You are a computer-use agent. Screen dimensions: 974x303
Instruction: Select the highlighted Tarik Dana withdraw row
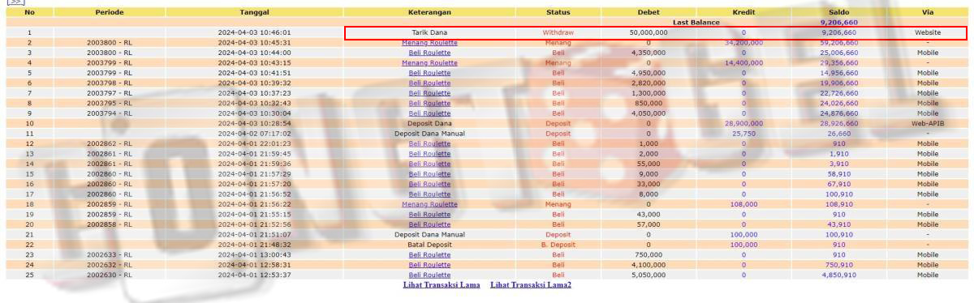(x=656, y=32)
